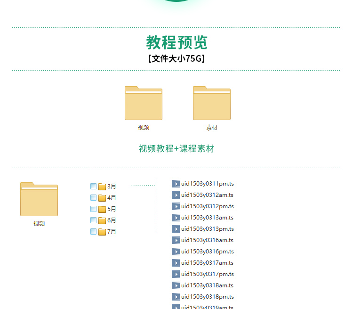The width and height of the screenshot is (353, 309).
Task: Click video icon for uid1503y0316am.ts
Action: pos(176,240)
